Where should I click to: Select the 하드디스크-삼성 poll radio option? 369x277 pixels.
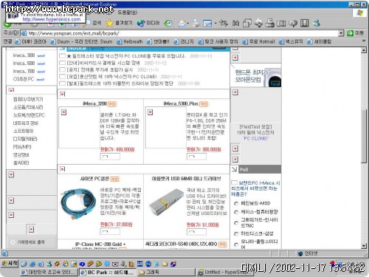[236, 233]
